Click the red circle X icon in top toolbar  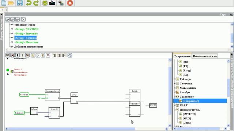pos(70,3)
